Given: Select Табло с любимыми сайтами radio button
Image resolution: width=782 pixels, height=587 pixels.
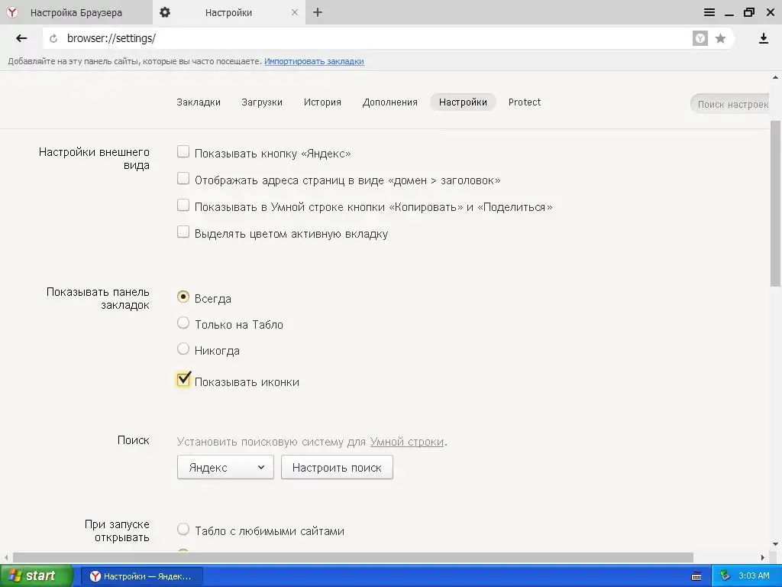Looking at the screenshot, I should coord(183,529).
